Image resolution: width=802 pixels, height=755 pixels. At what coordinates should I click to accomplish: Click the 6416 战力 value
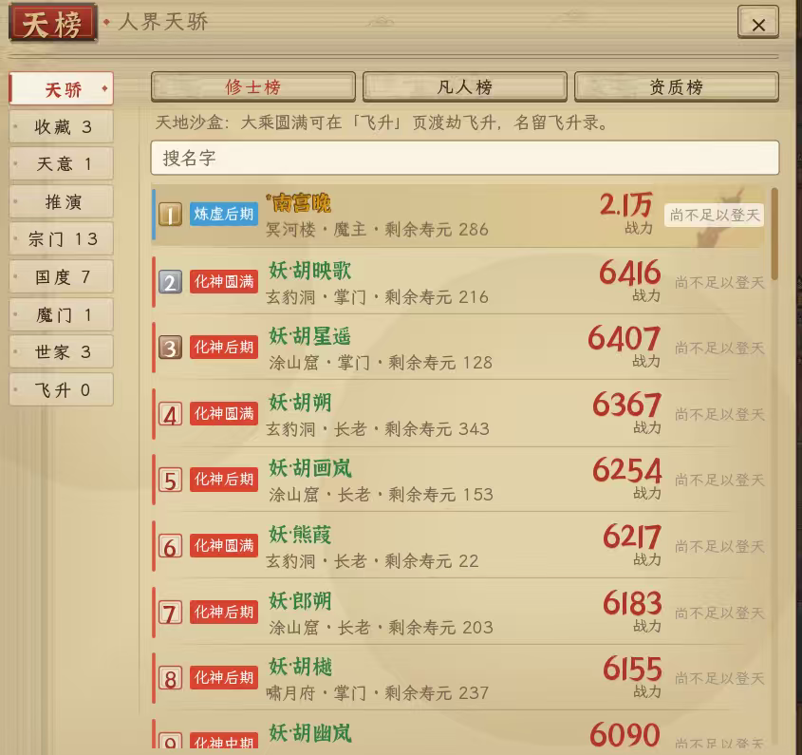629,273
